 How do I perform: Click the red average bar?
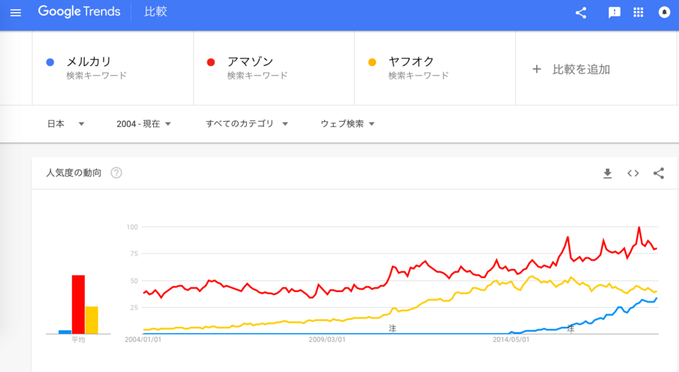[x=78, y=304]
